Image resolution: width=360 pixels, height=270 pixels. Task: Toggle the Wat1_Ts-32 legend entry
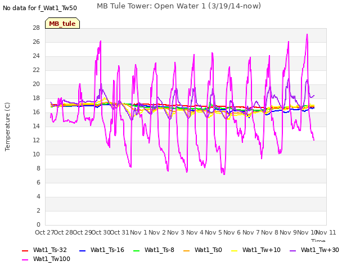(x=44, y=250)
